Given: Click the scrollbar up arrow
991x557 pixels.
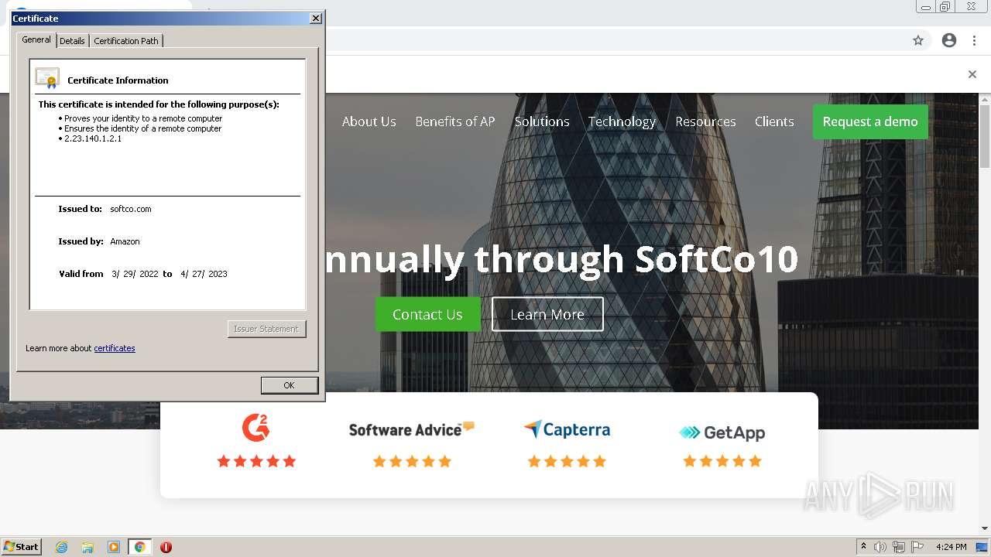Looking at the screenshot, I should click(985, 100).
